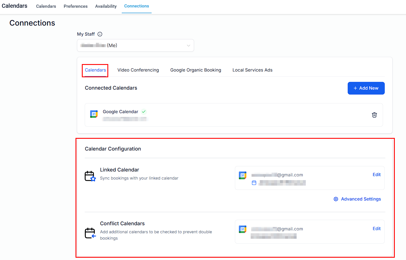
Task: Click the small calendar icon under linked email
Action: coord(254,183)
